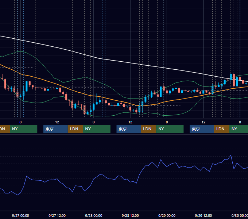Click the 9/28 00:00 date label

coord(94,215)
